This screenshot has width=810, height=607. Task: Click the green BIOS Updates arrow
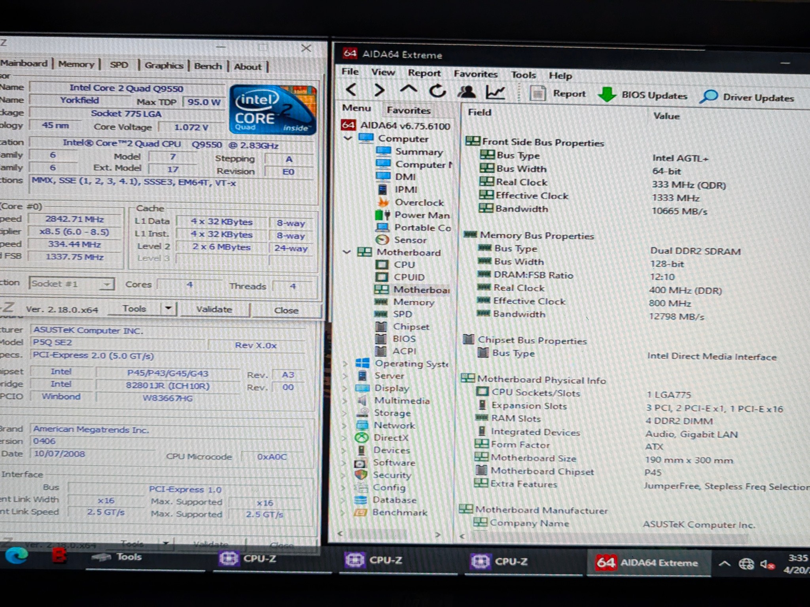tap(606, 95)
